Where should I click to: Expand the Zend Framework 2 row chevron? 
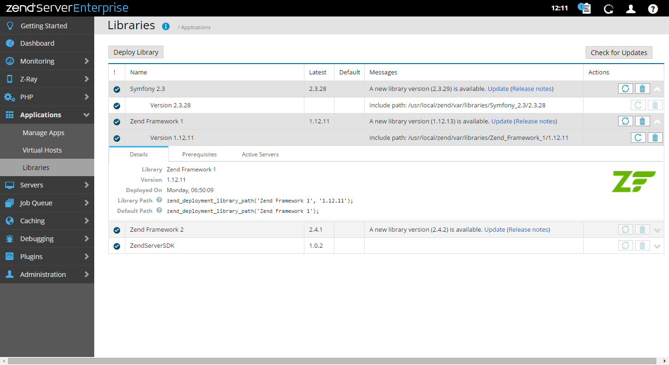657,230
